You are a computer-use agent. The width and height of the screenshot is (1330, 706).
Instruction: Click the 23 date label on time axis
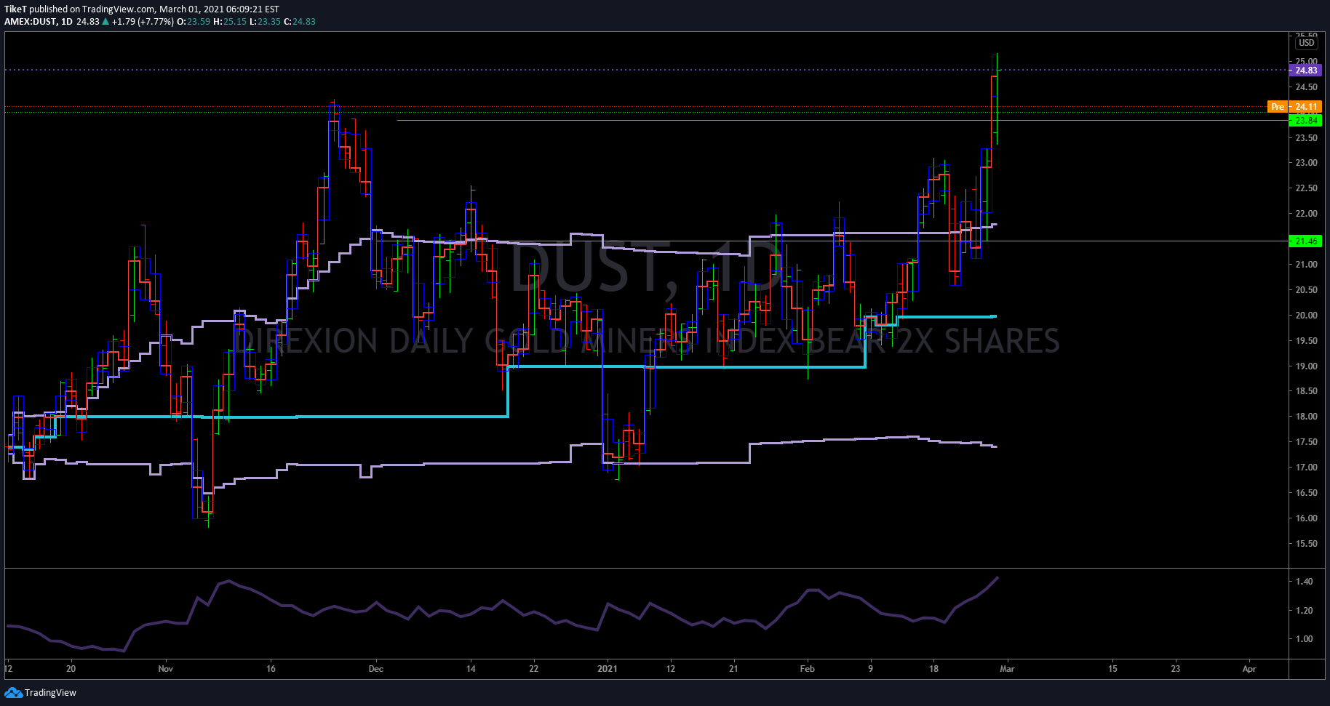[x=1176, y=669]
